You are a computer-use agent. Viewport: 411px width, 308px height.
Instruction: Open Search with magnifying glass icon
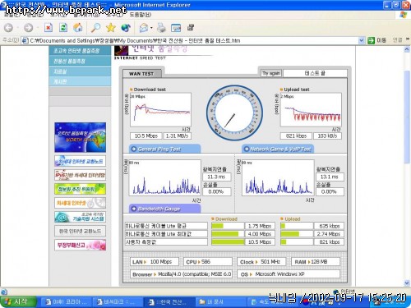(95, 28)
